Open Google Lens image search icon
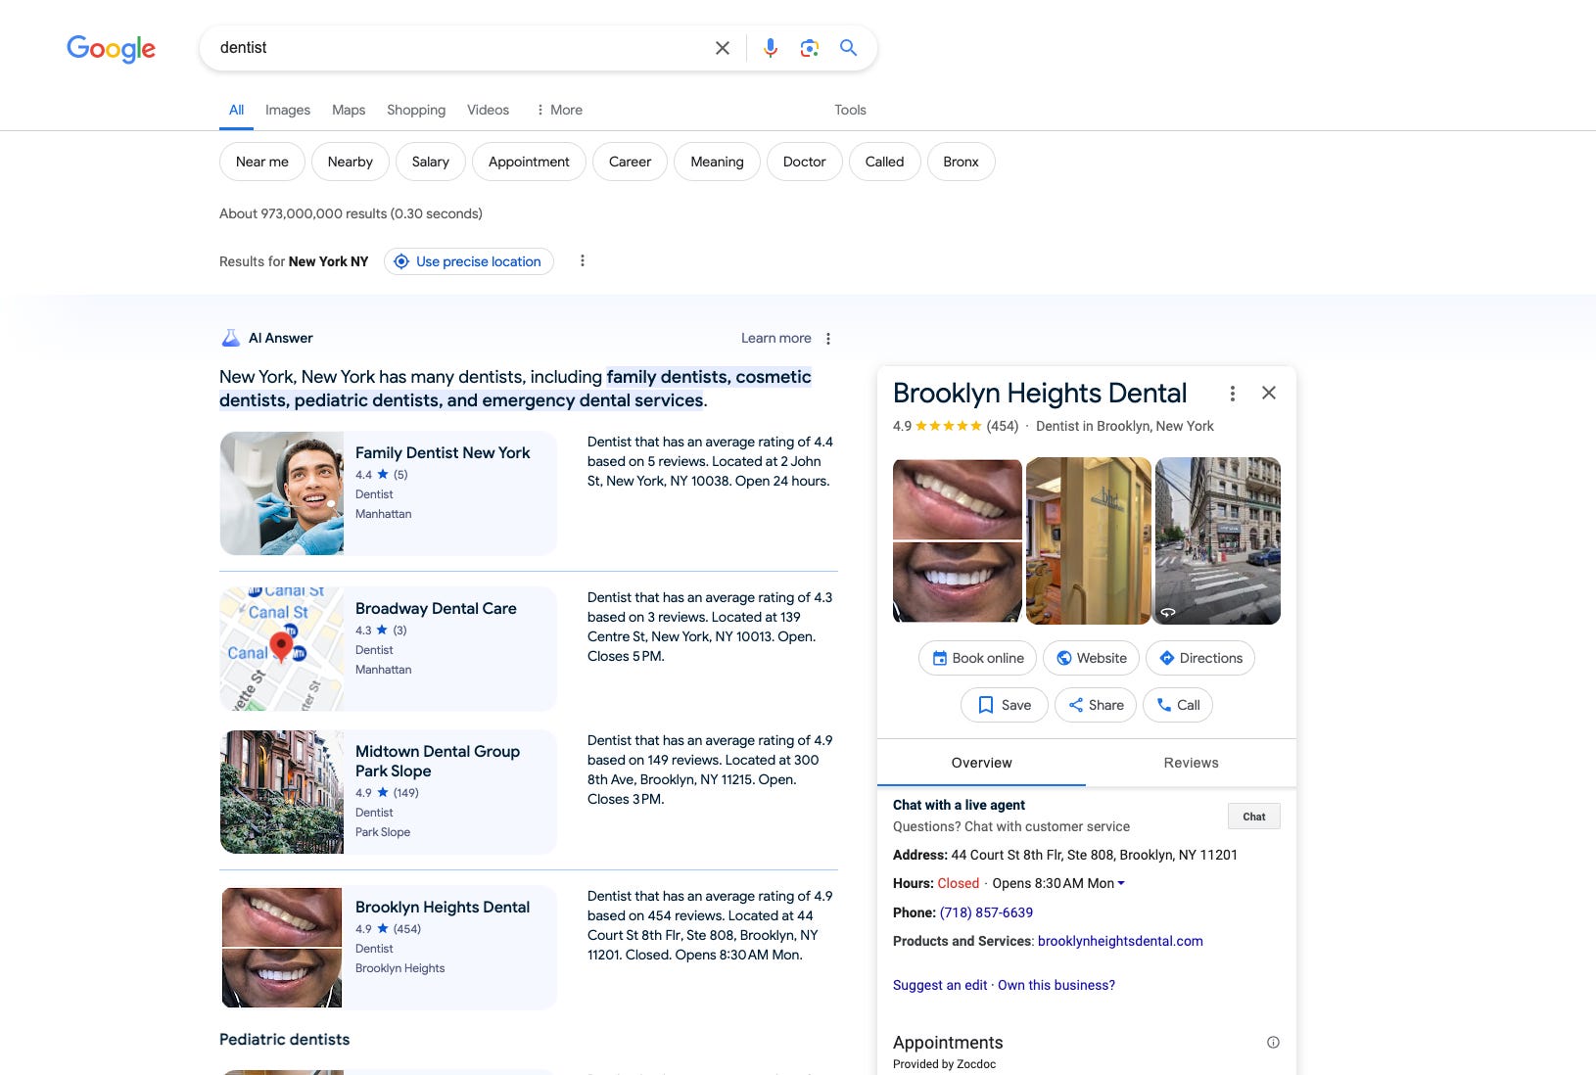1596x1075 pixels. (809, 48)
